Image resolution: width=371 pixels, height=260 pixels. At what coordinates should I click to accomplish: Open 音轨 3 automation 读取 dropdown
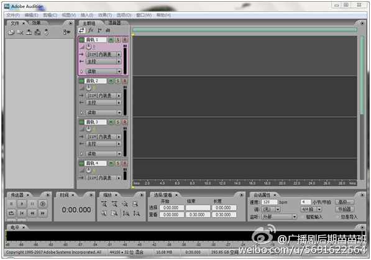pos(119,154)
